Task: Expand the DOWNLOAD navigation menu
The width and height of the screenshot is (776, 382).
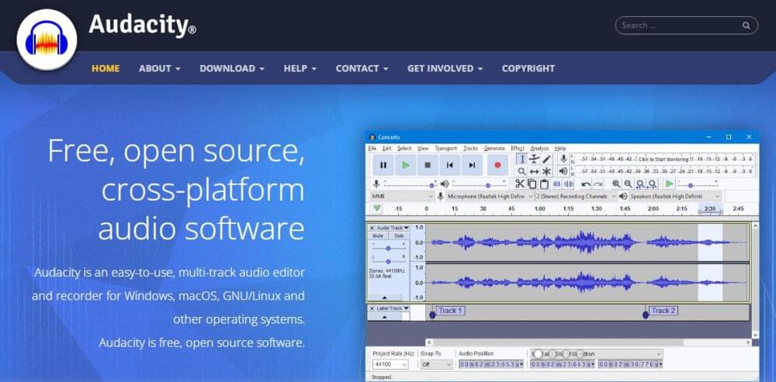Action: point(232,68)
